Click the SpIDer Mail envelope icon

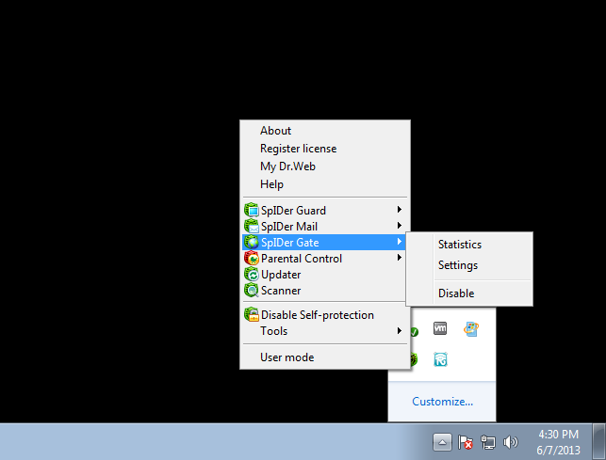[x=252, y=226]
